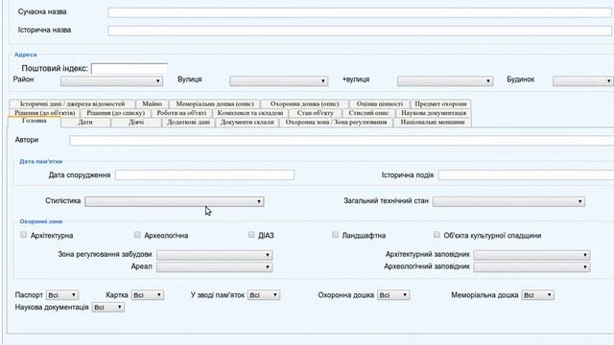
Task: Select the Документи склали tab
Action: coord(247,122)
